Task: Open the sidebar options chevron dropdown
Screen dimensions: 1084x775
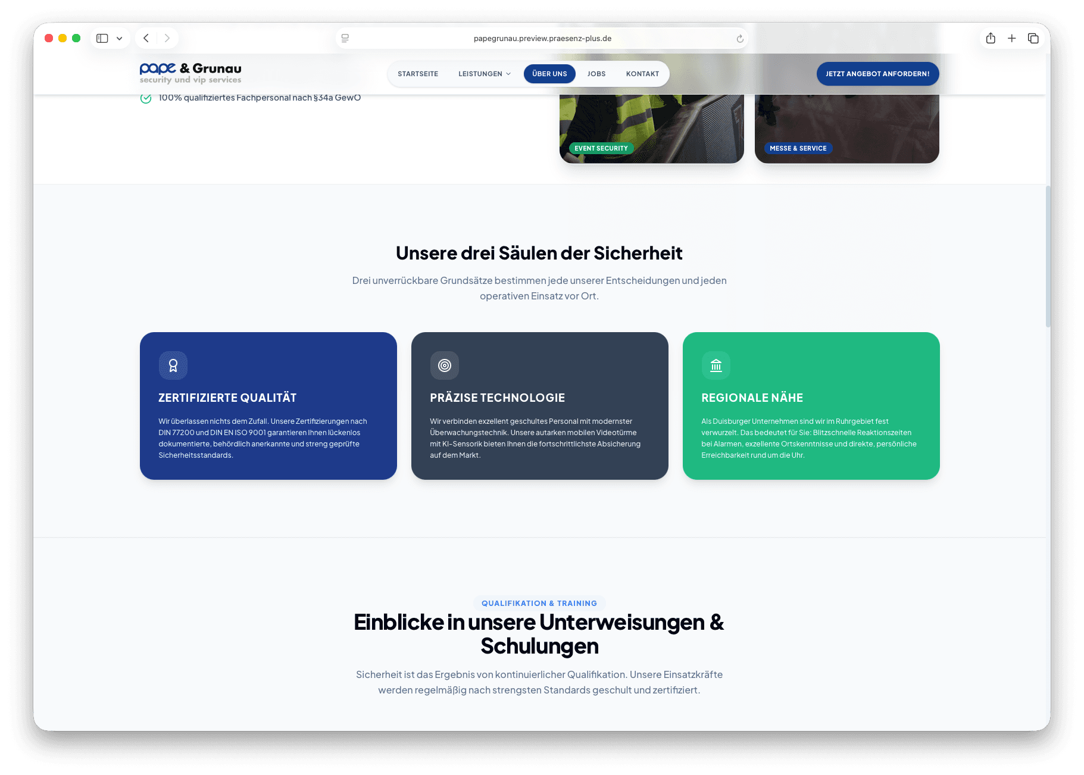Action: 120,39
